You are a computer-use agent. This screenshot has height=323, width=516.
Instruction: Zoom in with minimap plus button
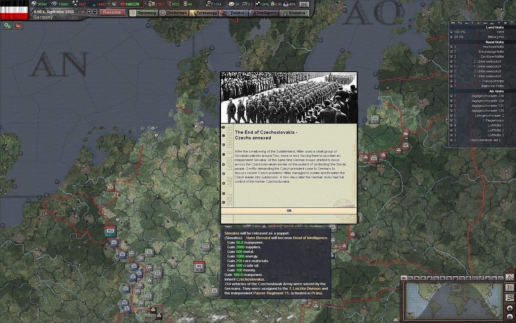pos(510,308)
